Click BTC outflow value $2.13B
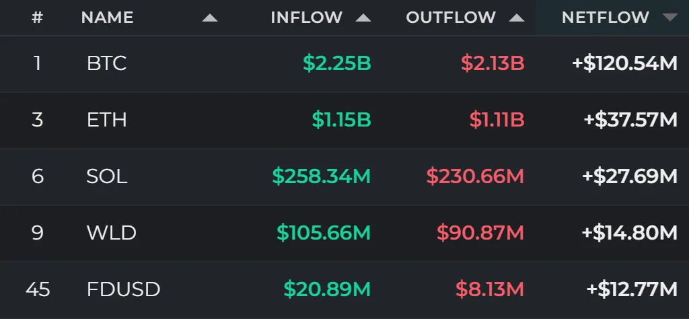The image size is (689, 319). (493, 63)
